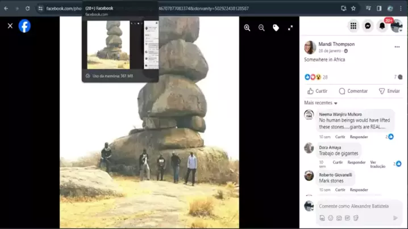The height and width of the screenshot is (229, 408).
Task: Open Messenger chats
Action: pyautogui.click(x=368, y=26)
